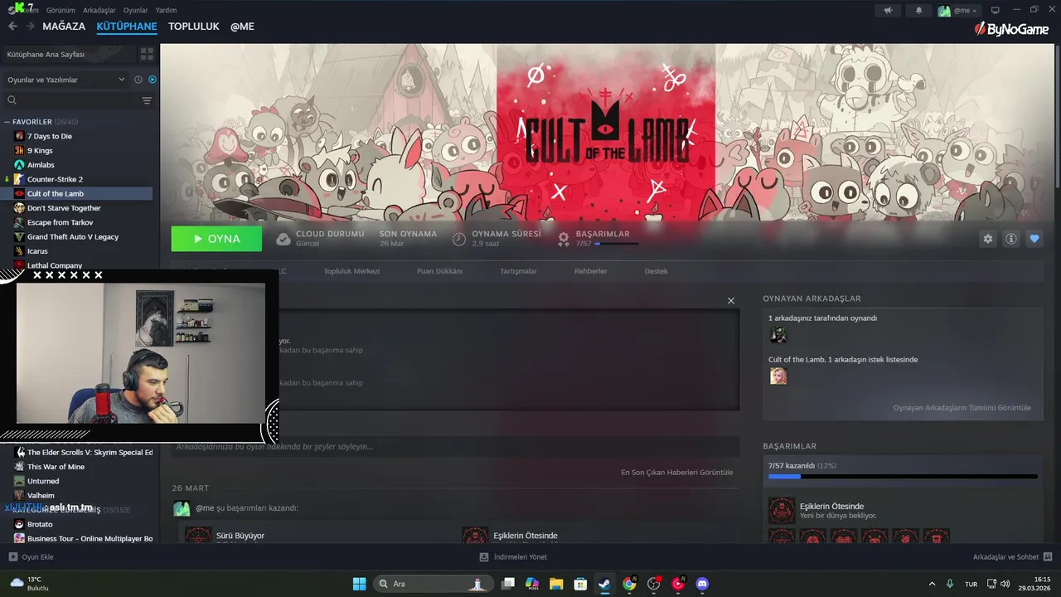Screen dimensions: 1061x597
Task: Open the KÜTÜPHANE library tab
Action: (127, 27)
